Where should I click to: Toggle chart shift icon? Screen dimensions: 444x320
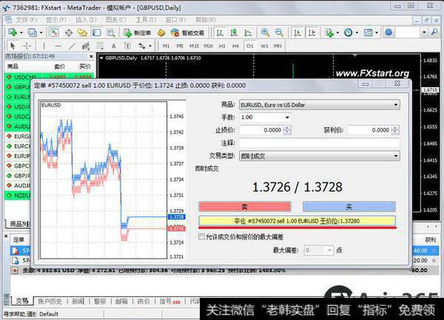click(x=312, y=33)
